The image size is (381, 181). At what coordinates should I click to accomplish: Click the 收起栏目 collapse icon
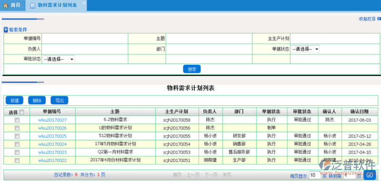click(x=379, y=19)
